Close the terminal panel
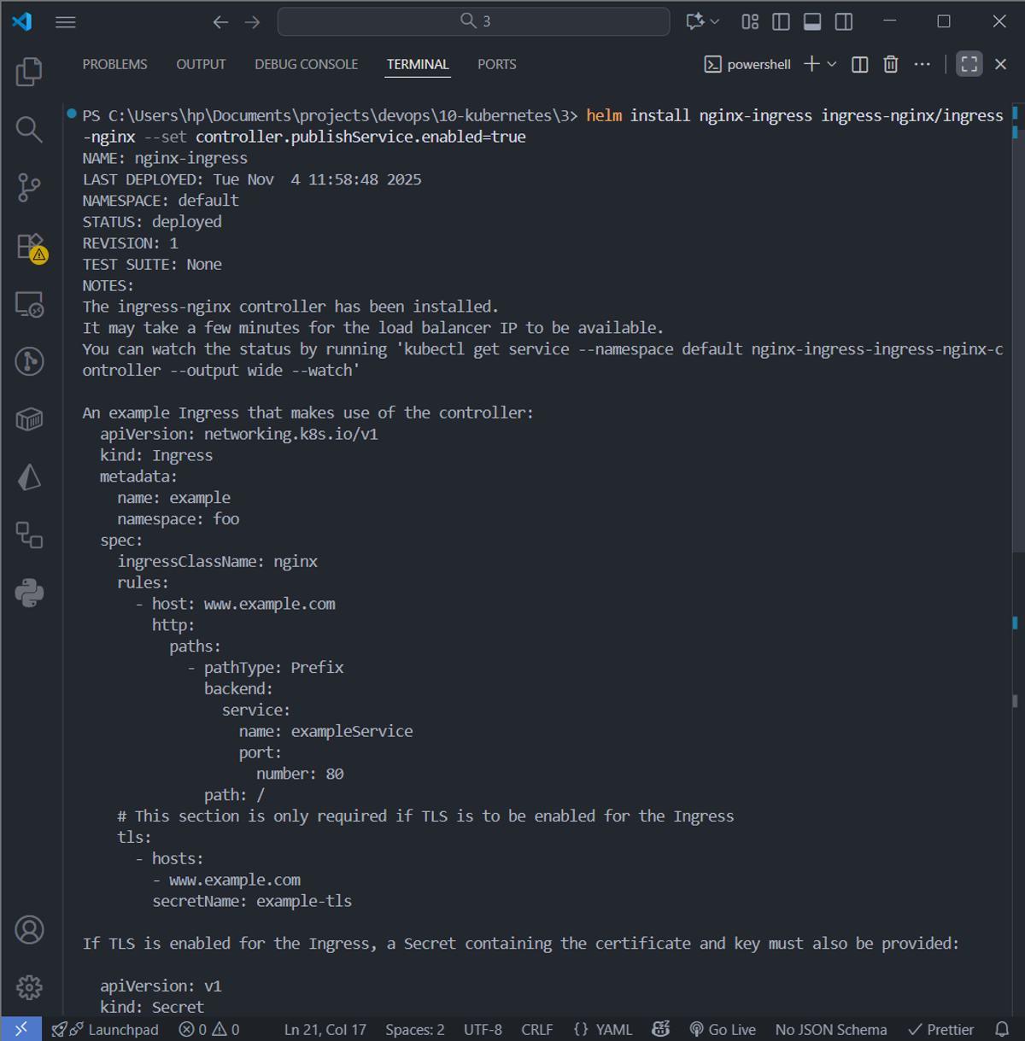The image size is (1025, 1041). 1001,64
